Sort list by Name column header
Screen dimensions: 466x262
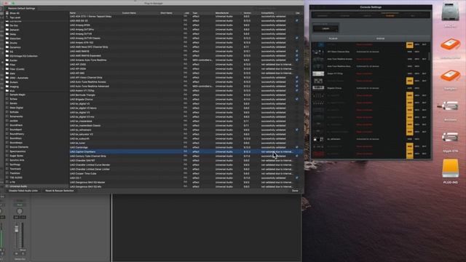tap(73, 13)
